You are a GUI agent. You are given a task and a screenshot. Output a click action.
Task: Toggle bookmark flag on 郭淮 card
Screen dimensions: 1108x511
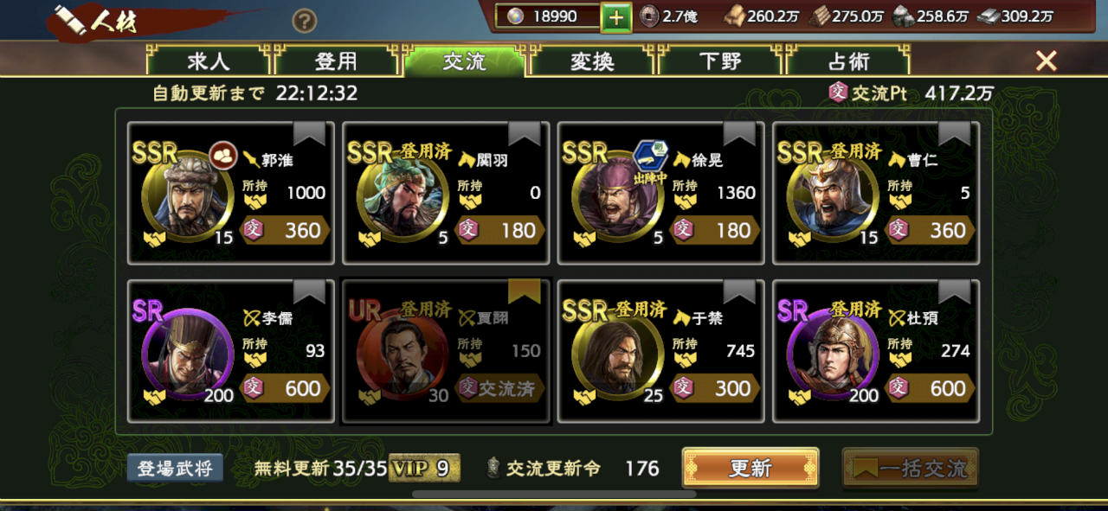310,133
